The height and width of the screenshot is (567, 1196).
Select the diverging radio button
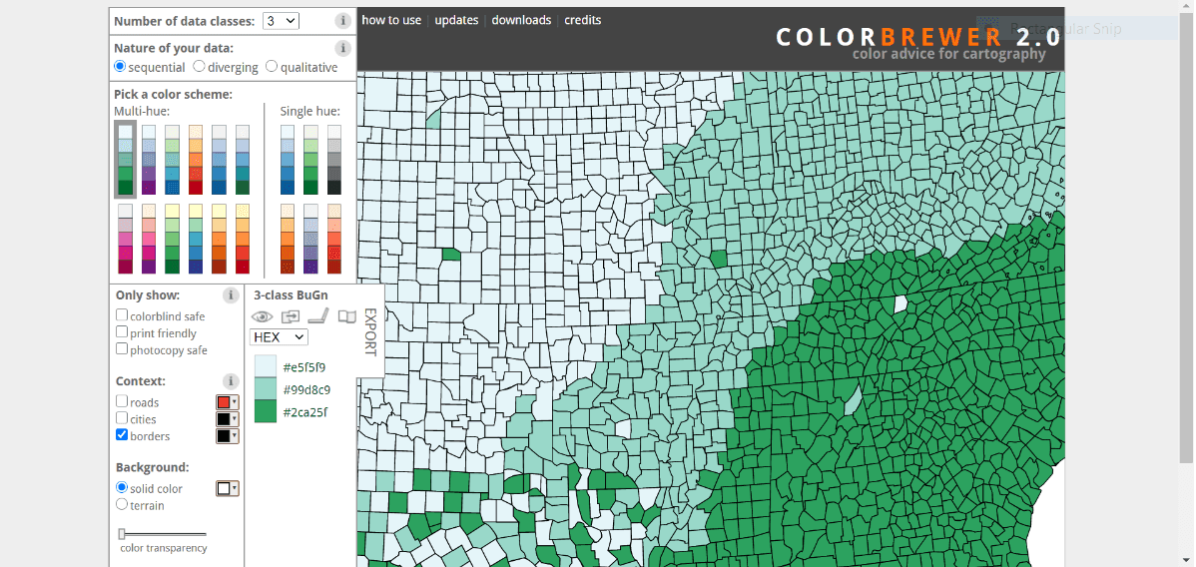coord(200,67)
